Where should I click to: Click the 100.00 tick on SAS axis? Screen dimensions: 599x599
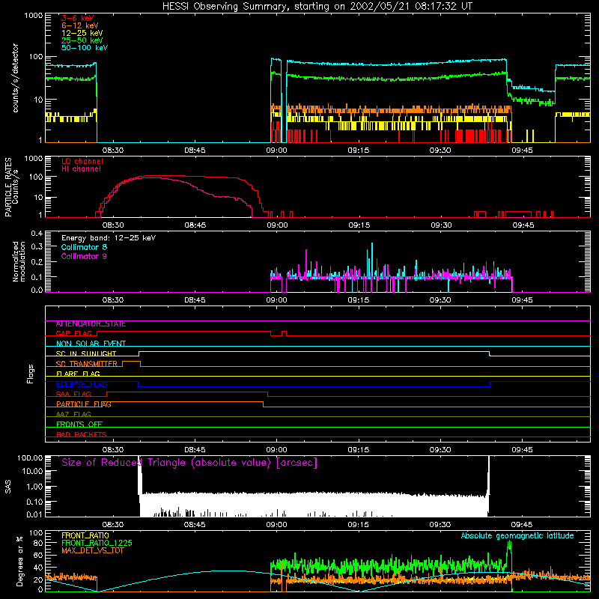[x=30, y=457]
